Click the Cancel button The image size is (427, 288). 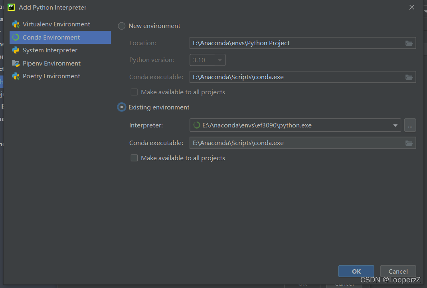point(398,271)
